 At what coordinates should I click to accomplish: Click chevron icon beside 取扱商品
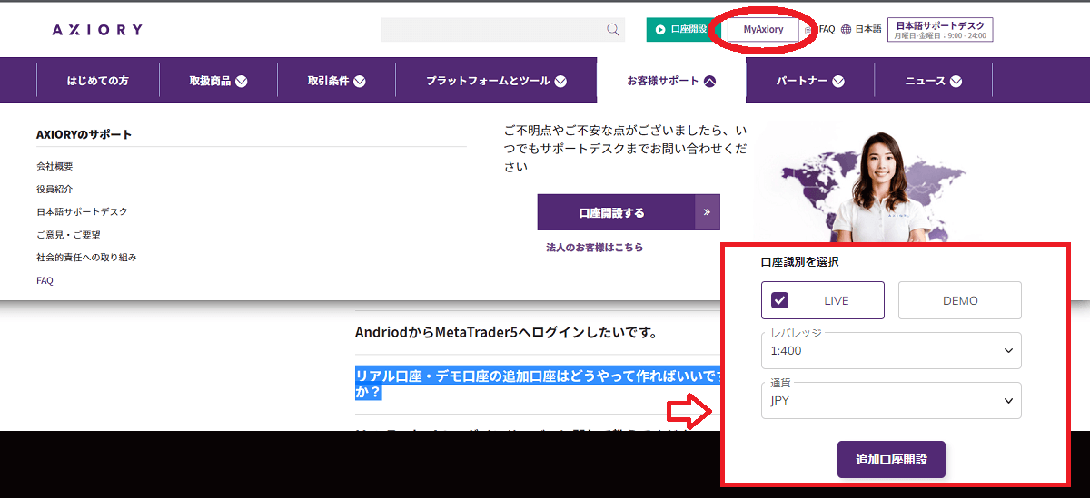click(x=242, y=82)
